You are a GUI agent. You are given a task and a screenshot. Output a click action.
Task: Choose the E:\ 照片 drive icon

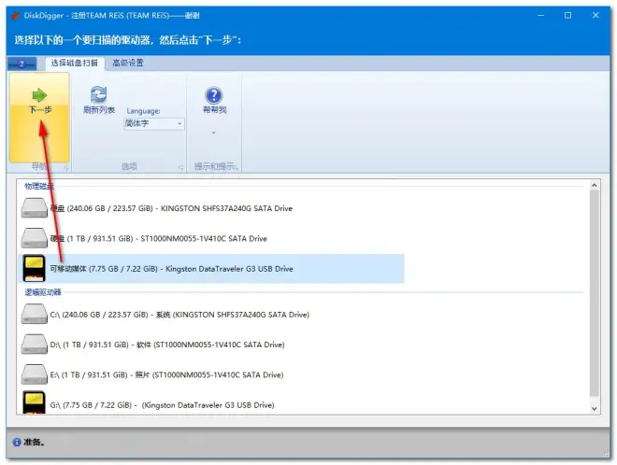point(35,374)
